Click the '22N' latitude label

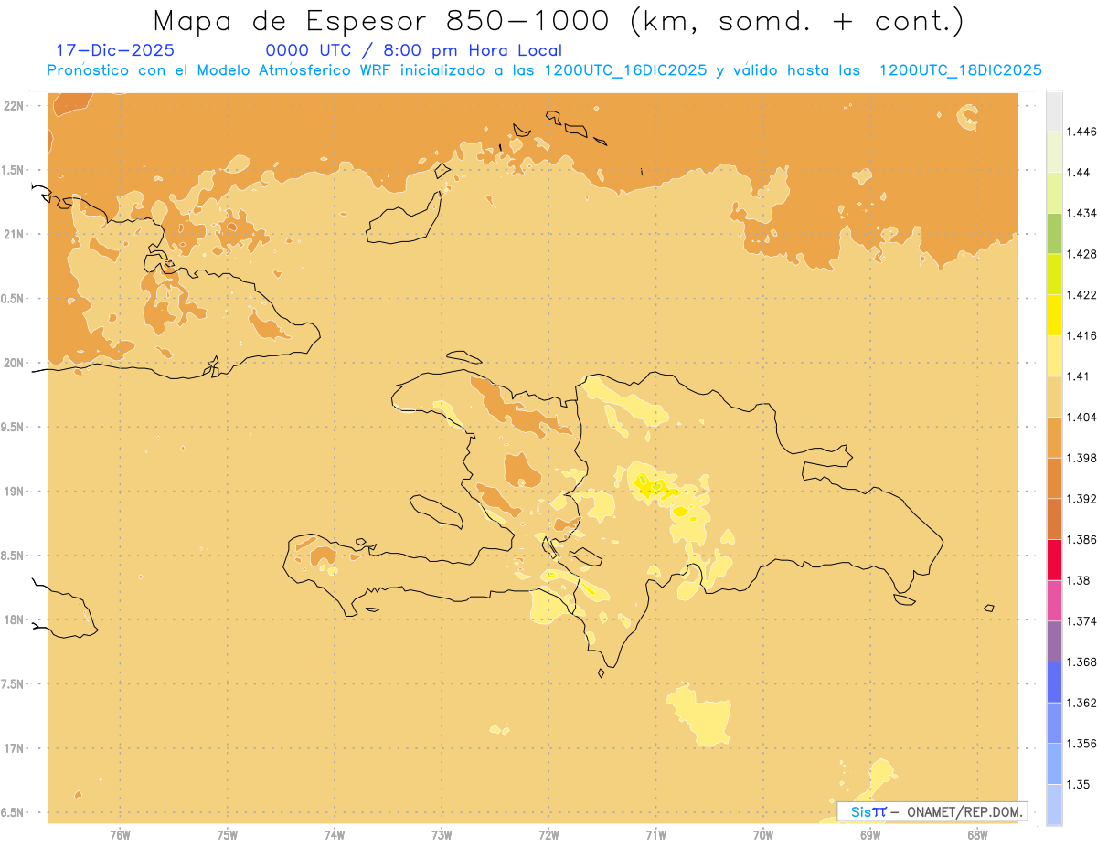(x=14, y=105)
